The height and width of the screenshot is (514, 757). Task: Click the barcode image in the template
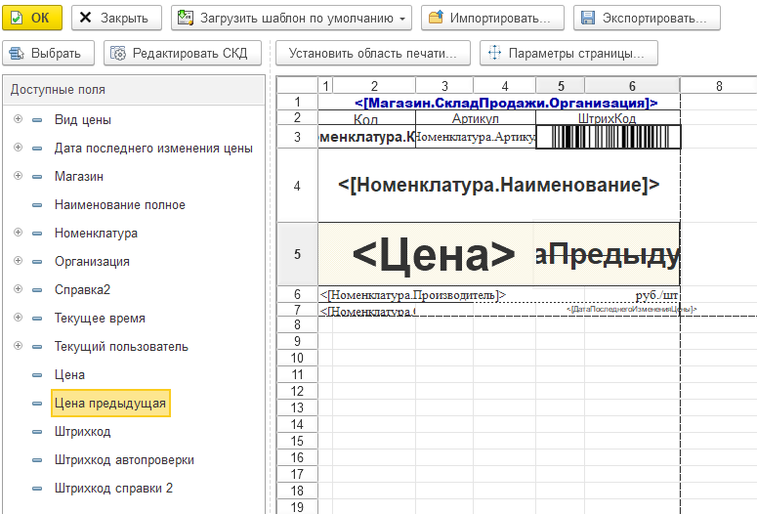[x=608, y=137]
